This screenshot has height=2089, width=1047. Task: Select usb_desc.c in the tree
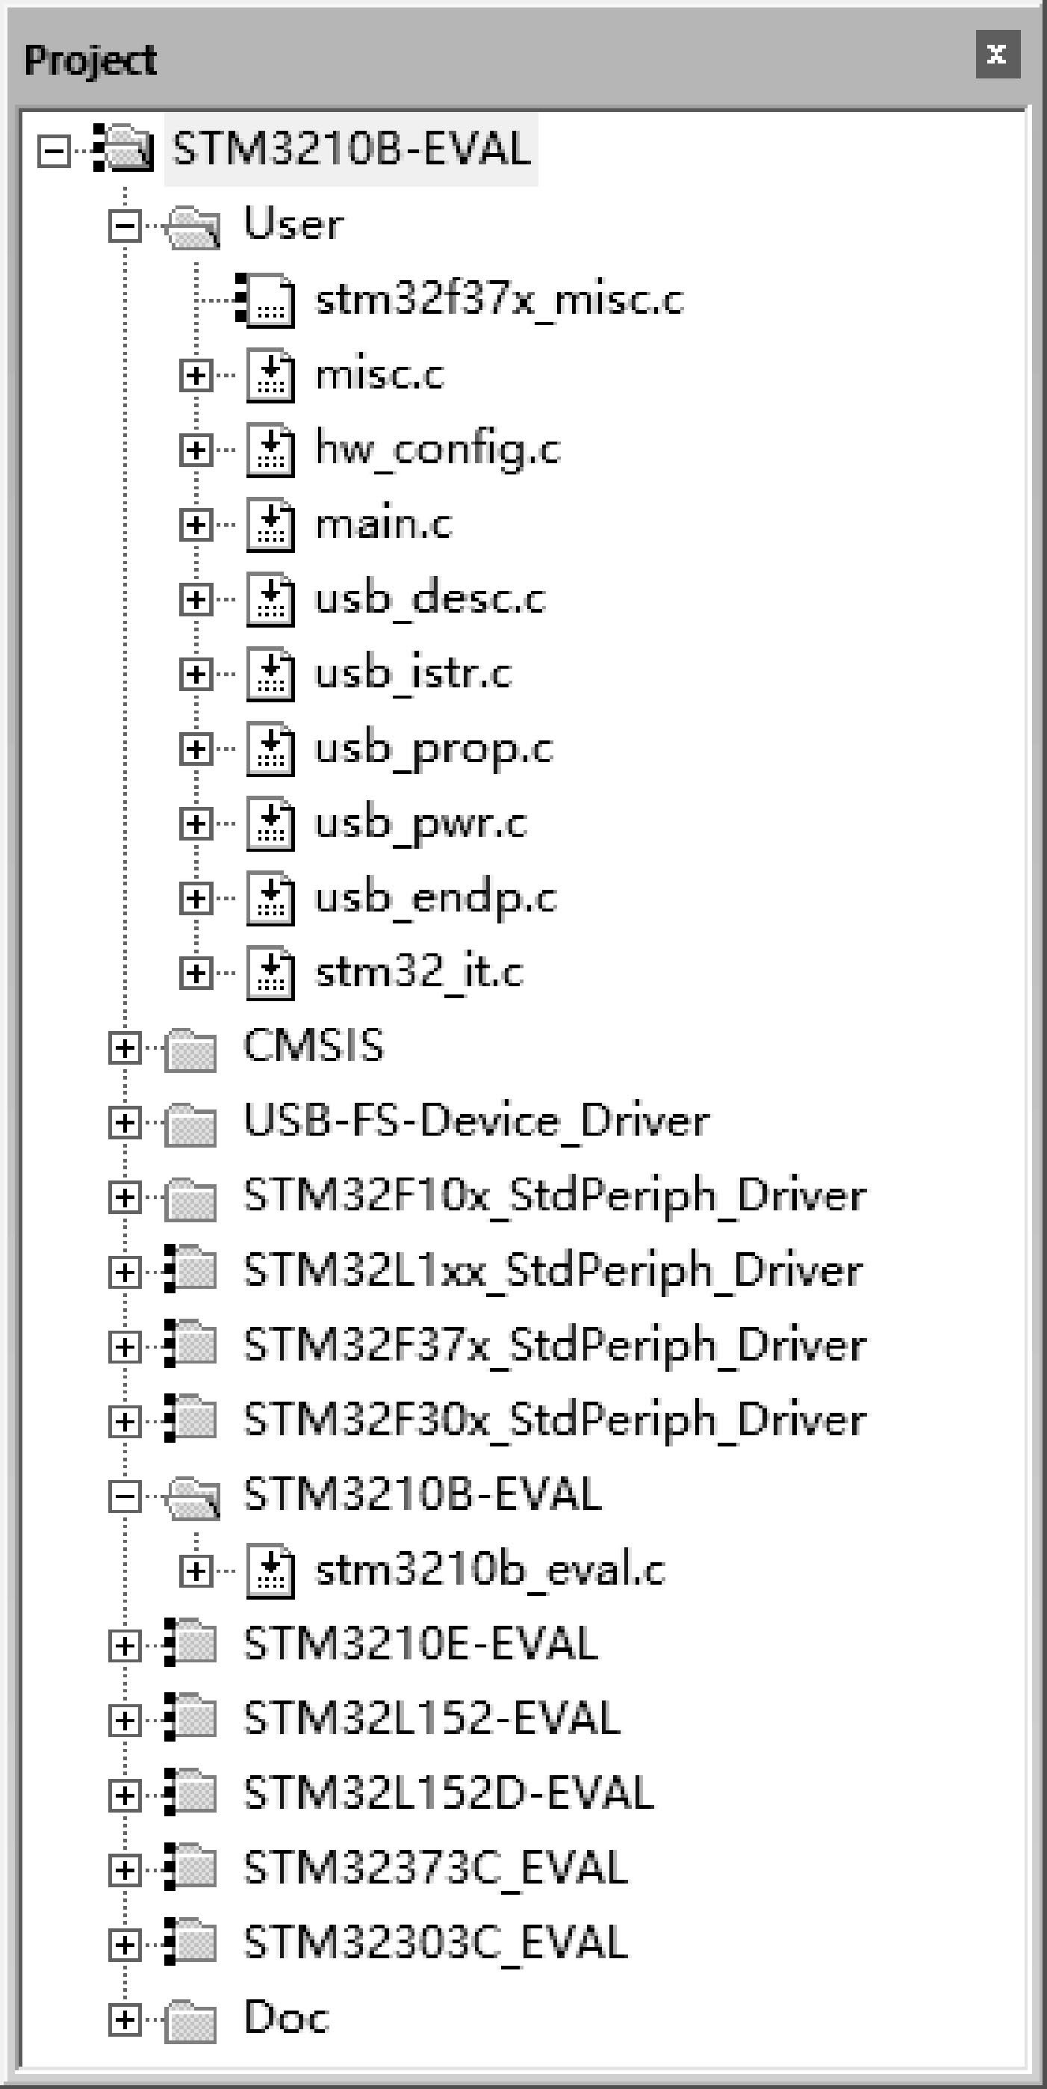(429, 599)
